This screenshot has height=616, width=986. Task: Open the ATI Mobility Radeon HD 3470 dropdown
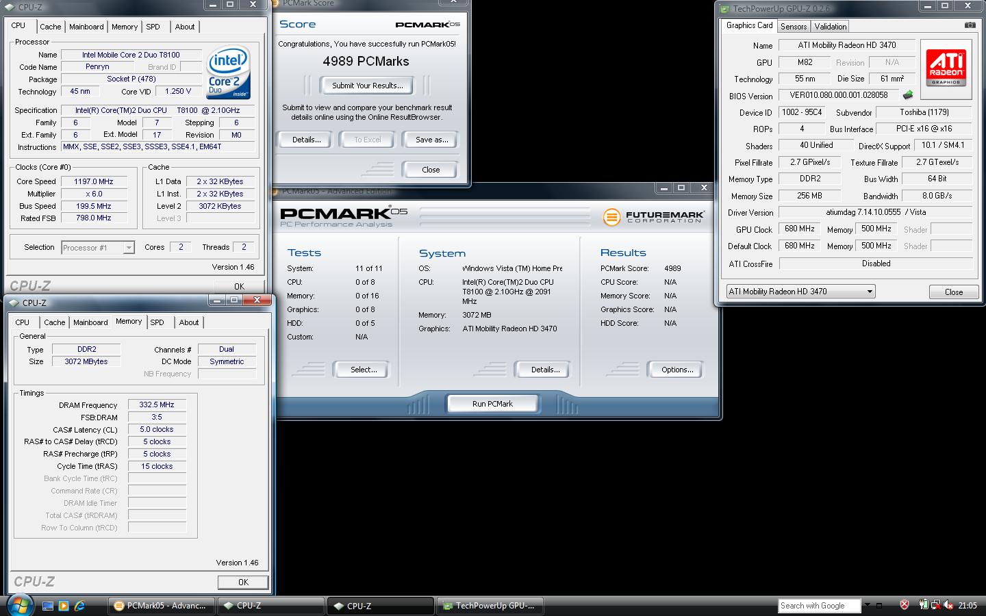(x=800, y=292)
